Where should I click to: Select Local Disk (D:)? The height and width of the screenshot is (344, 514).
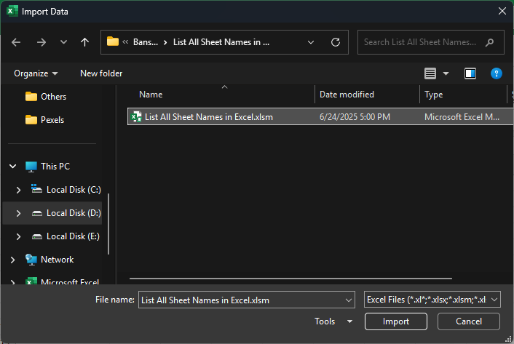tap(66, 213)
